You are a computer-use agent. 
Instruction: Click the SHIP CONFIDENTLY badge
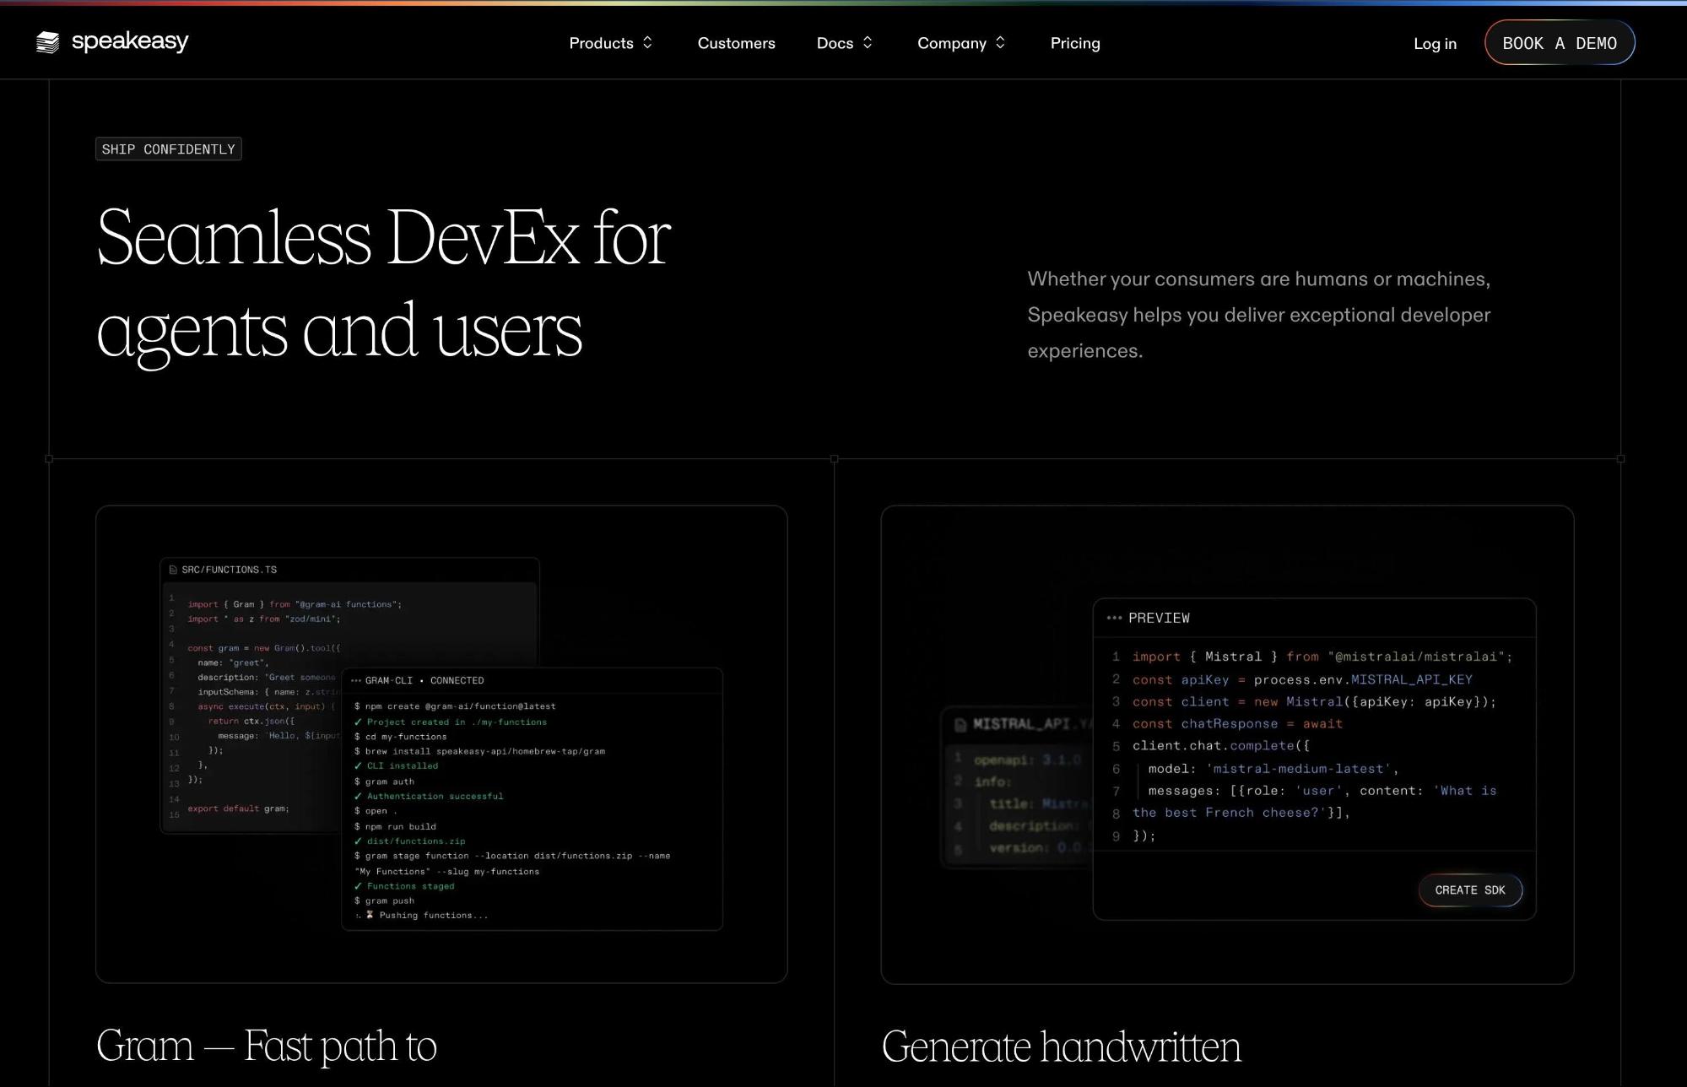pyautogui.click(x=168, y=149)
